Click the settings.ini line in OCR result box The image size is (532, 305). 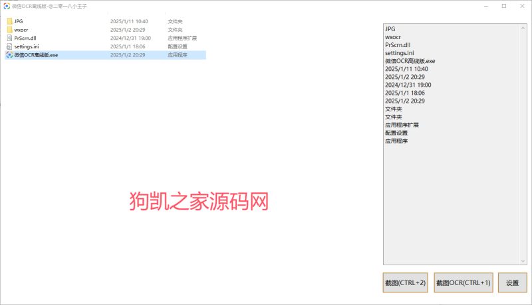click(x=400, y=53)
